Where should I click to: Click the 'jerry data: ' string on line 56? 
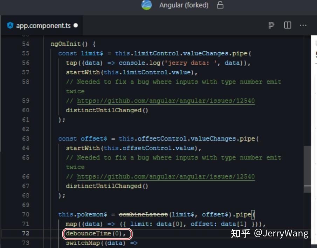tap(191, 63)
